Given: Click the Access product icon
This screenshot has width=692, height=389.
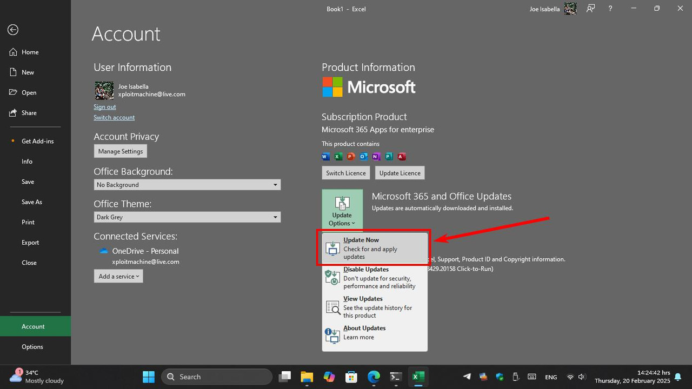Looking at the screenshot, I should (402, 157).
